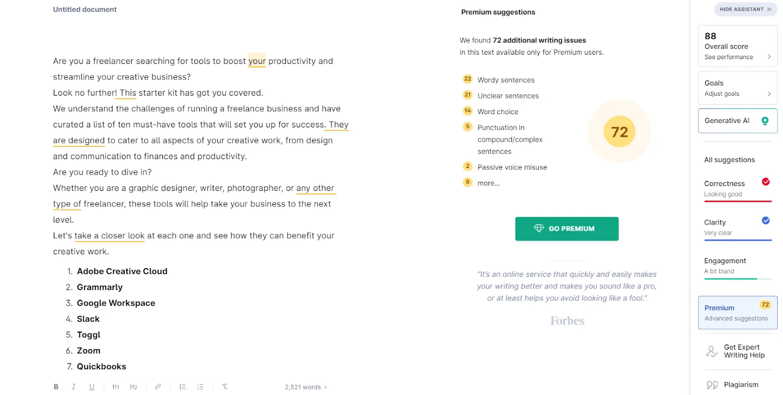The width and height of the screenshot is (783, 395).
Task: Select the underline formatting icon
Action: point(92,386)
